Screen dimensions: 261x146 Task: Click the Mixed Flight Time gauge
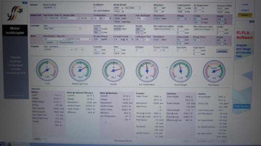click(80, 70)
